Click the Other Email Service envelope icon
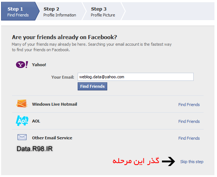 click(x=22, y=137)
